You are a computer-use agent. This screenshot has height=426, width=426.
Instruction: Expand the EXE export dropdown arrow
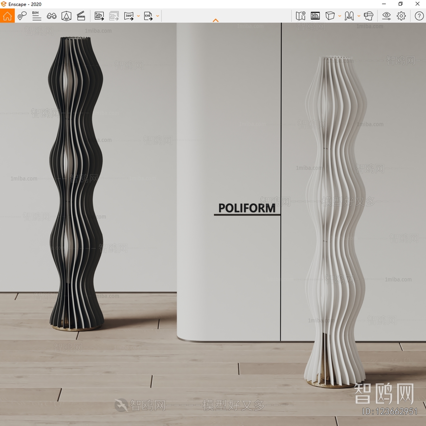(158, 16)
